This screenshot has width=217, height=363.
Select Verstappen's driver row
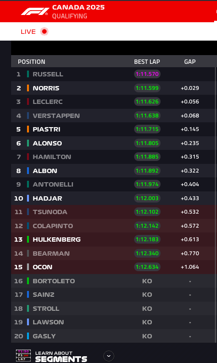pos(113,116)
